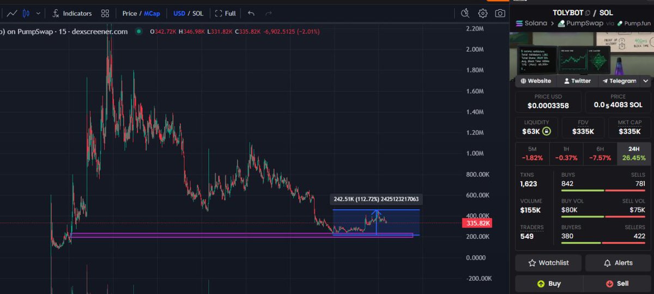The image size is (654, 294).
Task: Select the 6H timeframe tab
Action: point(600,154)
